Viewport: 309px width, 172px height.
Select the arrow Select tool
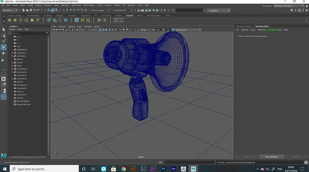(4, 30)
